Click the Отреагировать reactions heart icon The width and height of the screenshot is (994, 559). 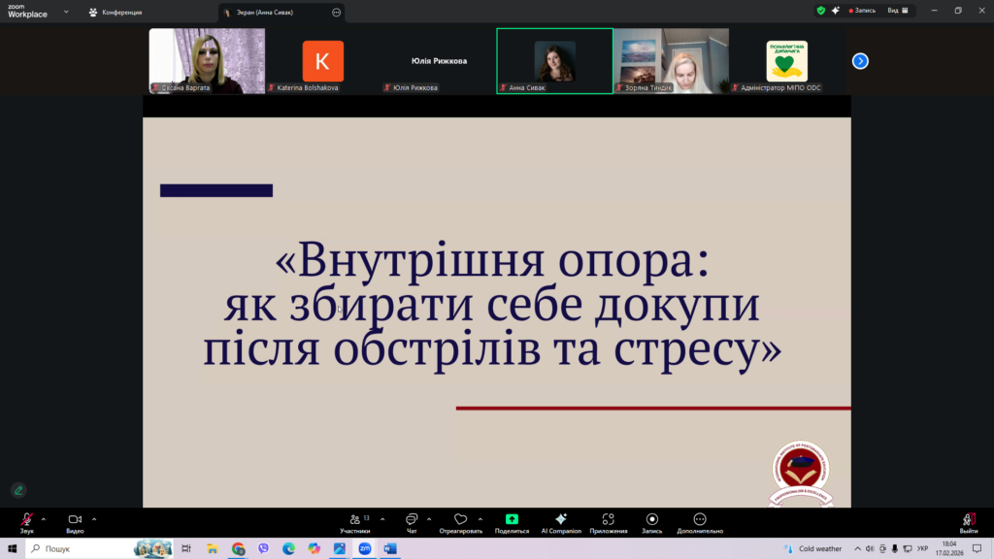click(460, 520)
